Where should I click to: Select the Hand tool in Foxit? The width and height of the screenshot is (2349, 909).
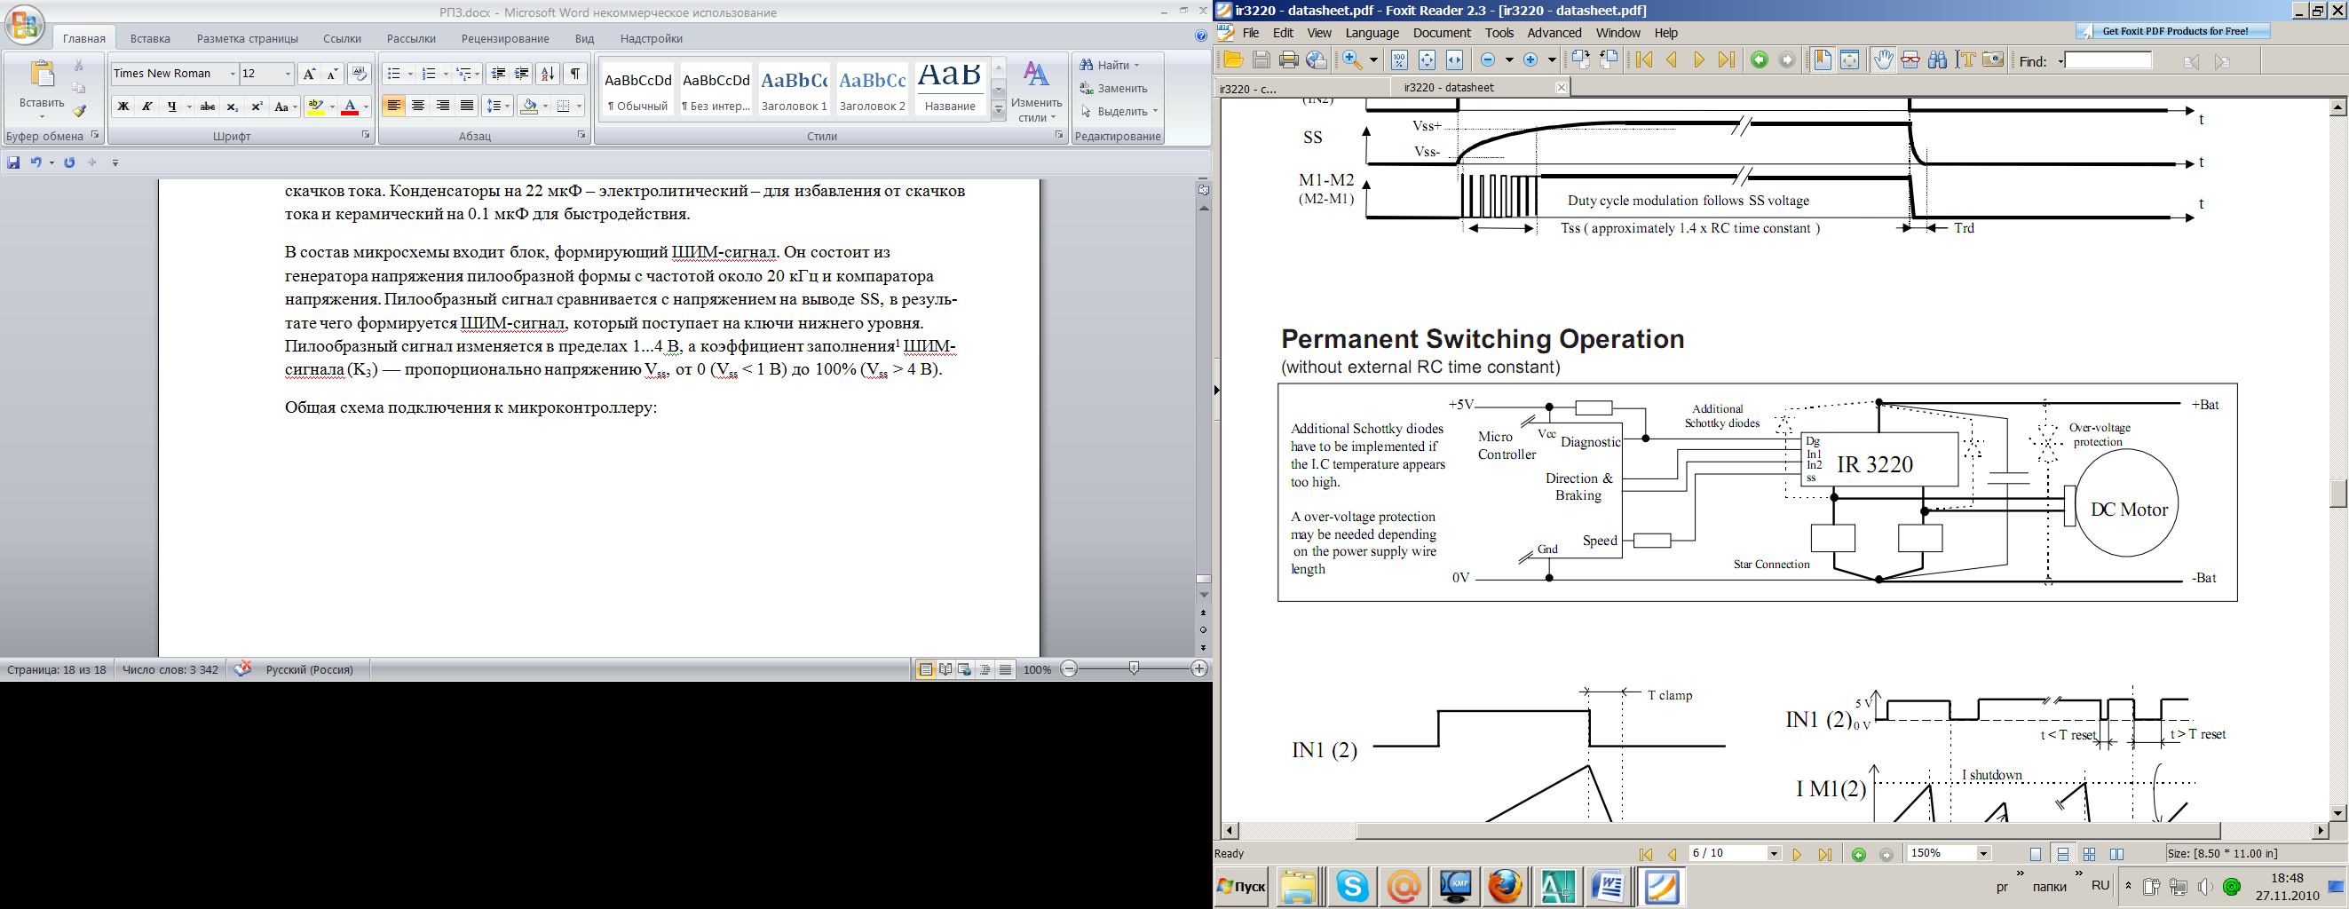[1883, 60]
